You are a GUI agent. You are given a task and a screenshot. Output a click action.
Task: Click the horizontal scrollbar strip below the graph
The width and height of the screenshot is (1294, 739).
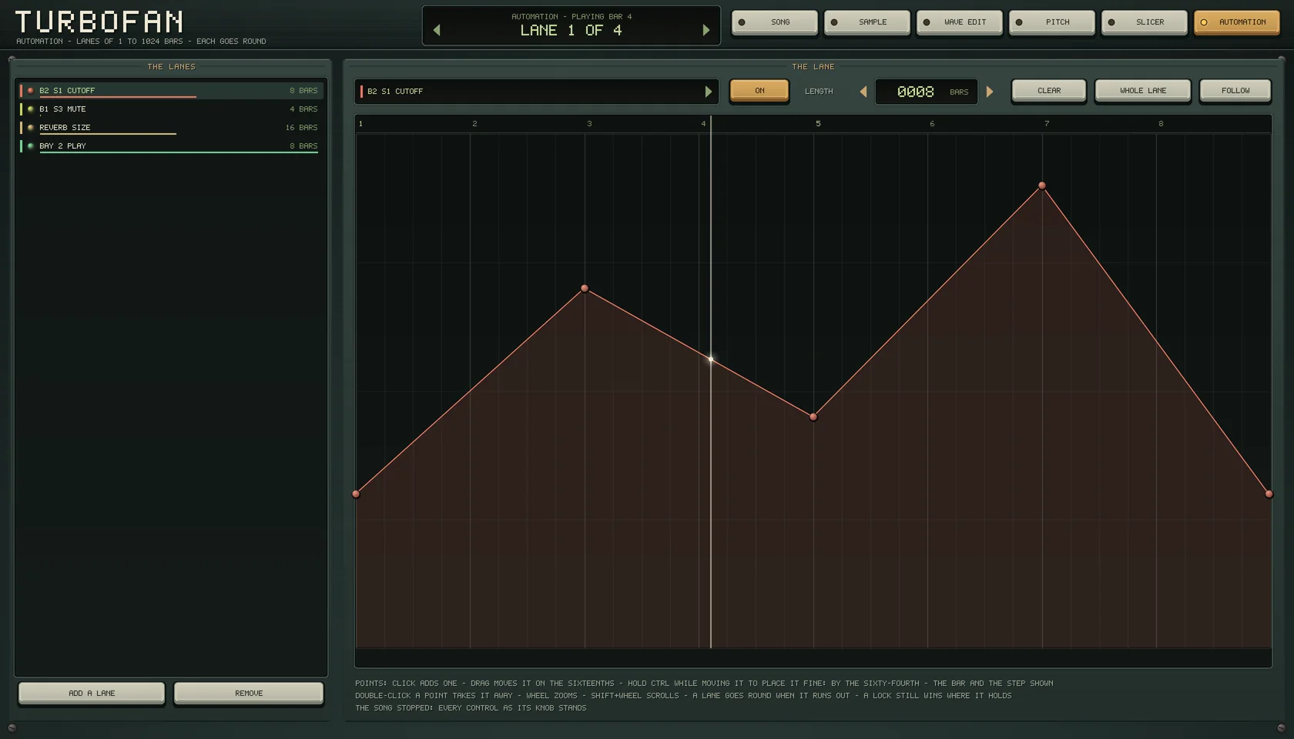(813, 658)
